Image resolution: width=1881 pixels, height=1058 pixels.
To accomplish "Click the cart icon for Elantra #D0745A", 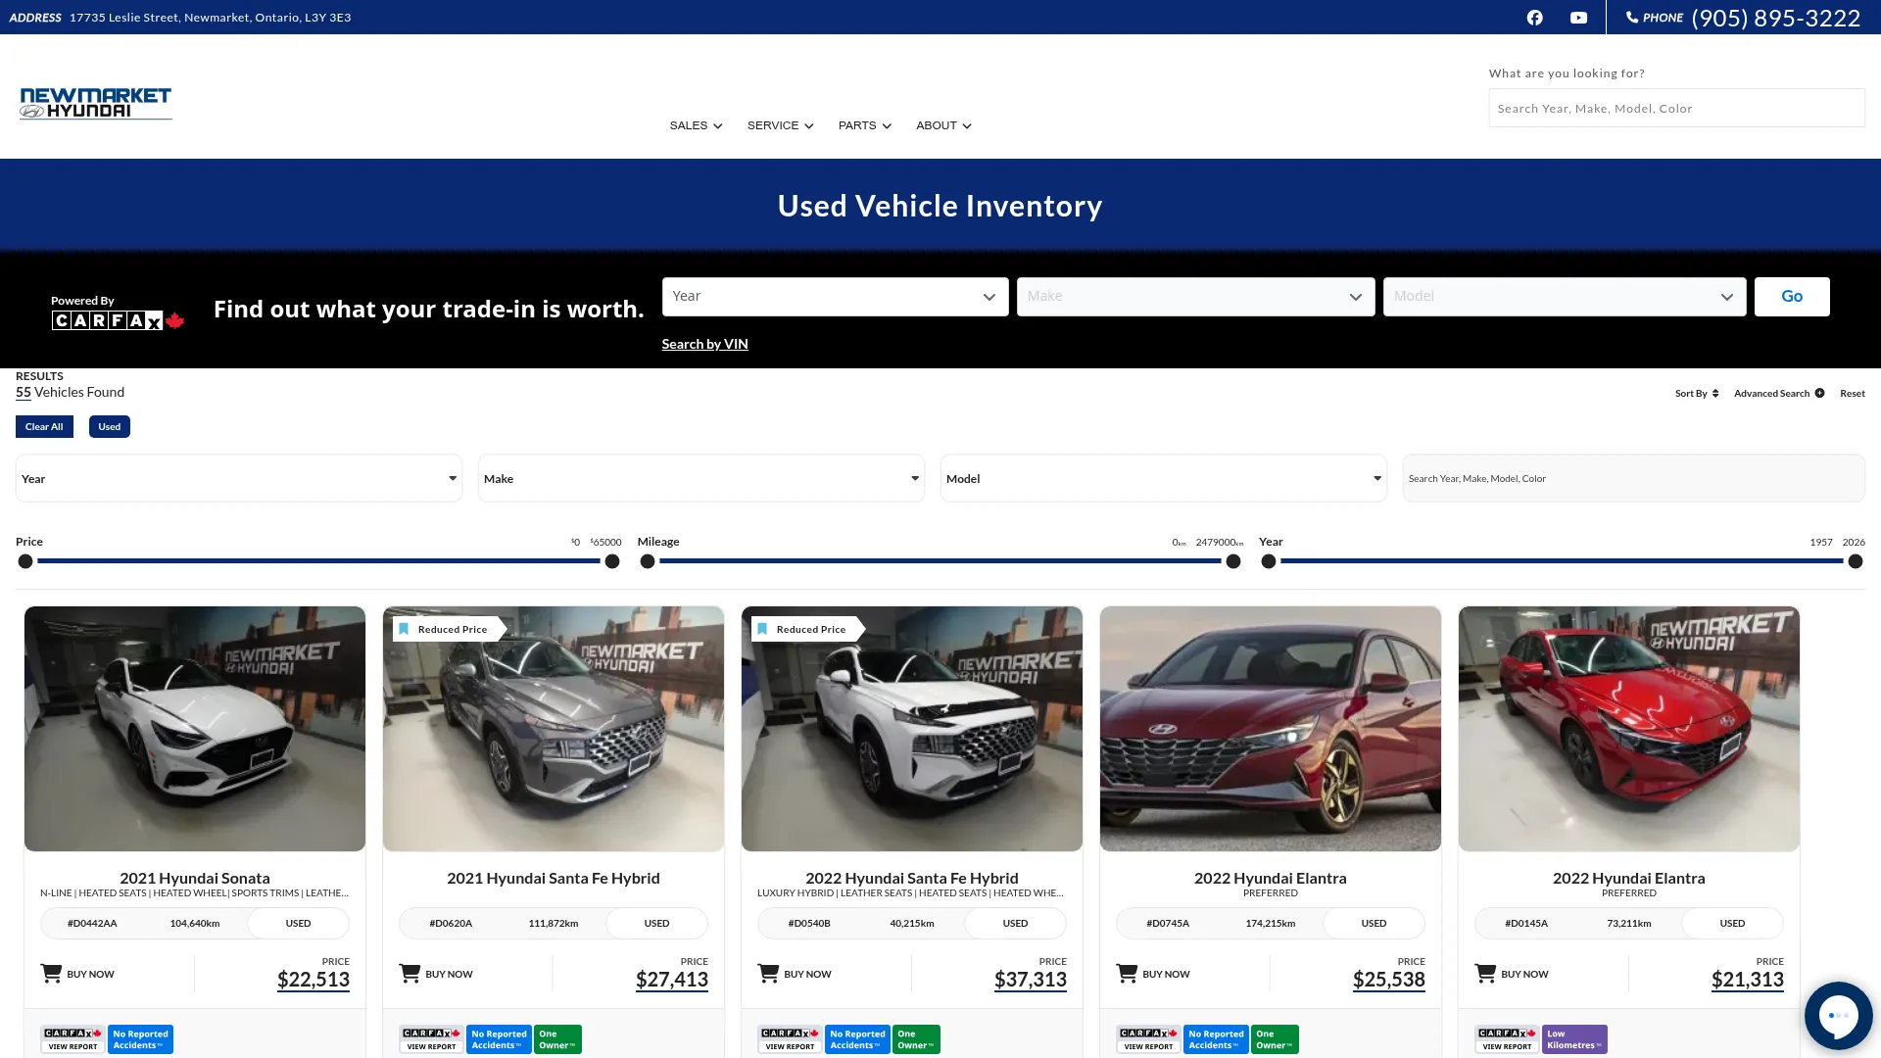I will click(1127, 973).
